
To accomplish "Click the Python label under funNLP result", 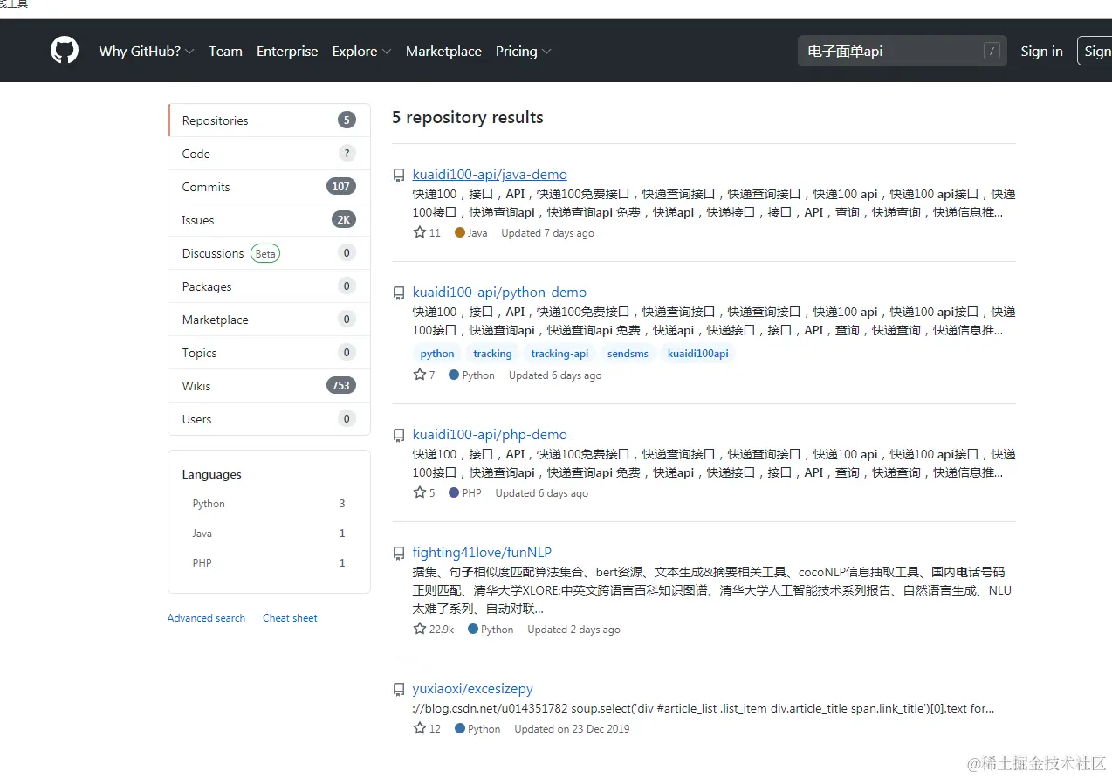I will [491, 630].
